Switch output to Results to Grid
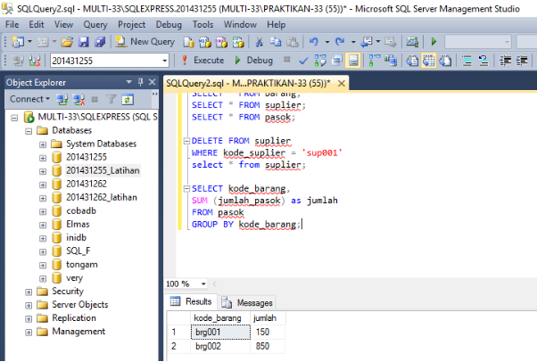537x362 pixels. click(x=428, y=61)
